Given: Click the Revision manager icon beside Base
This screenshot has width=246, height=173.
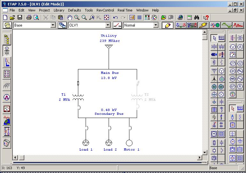Looking at the screenshot, I should [7, 25].
